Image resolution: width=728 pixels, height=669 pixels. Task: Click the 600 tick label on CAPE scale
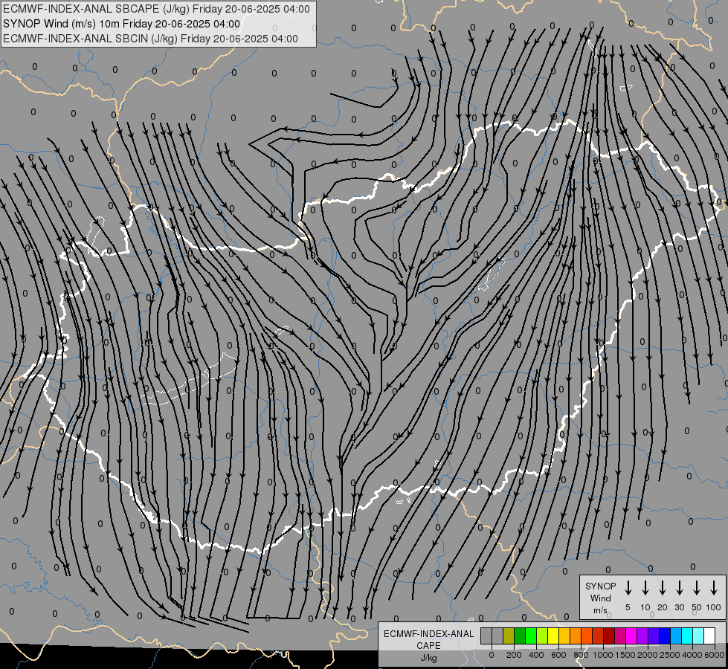click(x=558, y=655)
